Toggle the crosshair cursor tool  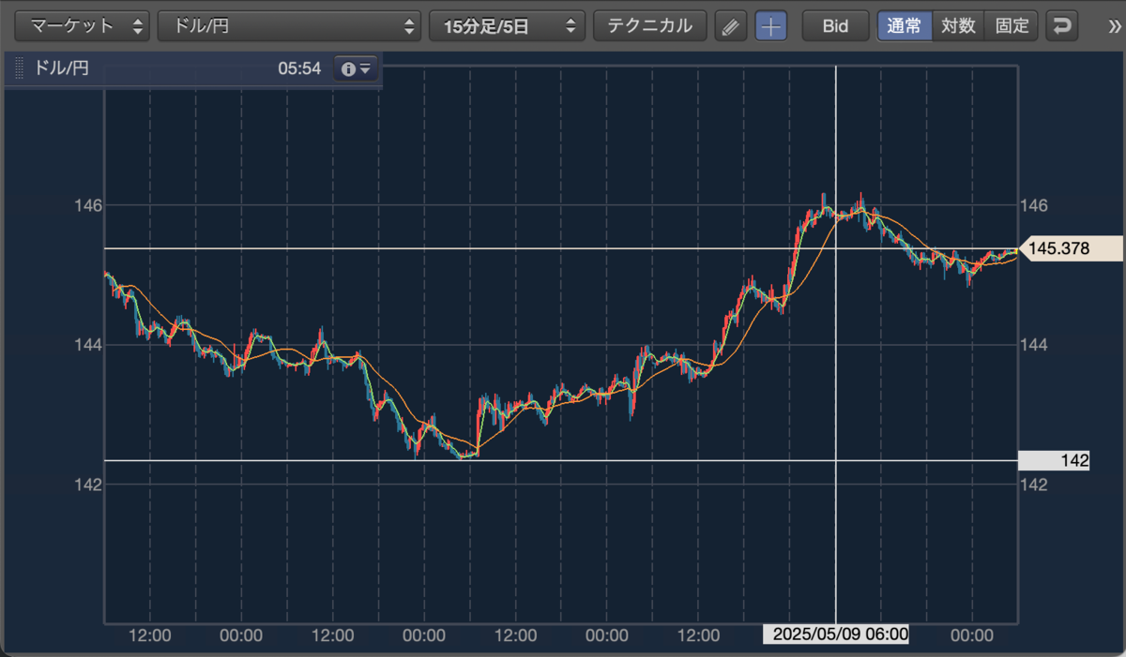click(771, 26)
